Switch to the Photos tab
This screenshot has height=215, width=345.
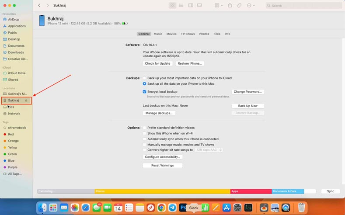(x=204, y=34)
